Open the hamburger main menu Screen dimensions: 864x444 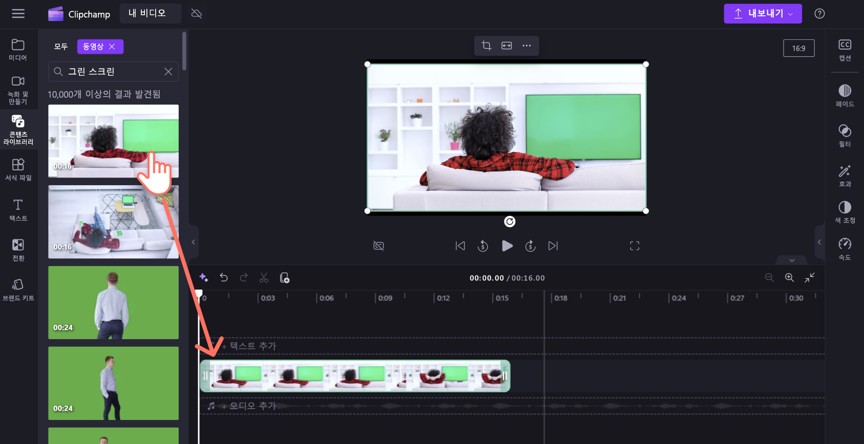click(18, 14)
